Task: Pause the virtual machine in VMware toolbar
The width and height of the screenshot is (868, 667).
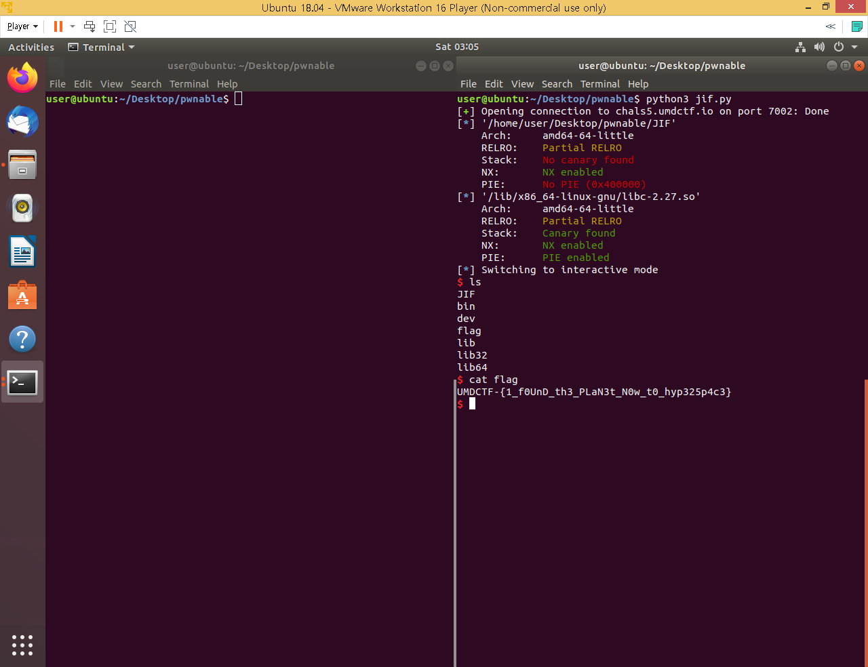Action: tap(58, 26)
